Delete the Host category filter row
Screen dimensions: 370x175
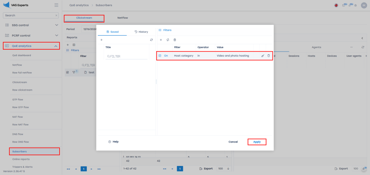pyautogui.click(x=269, y=56)
